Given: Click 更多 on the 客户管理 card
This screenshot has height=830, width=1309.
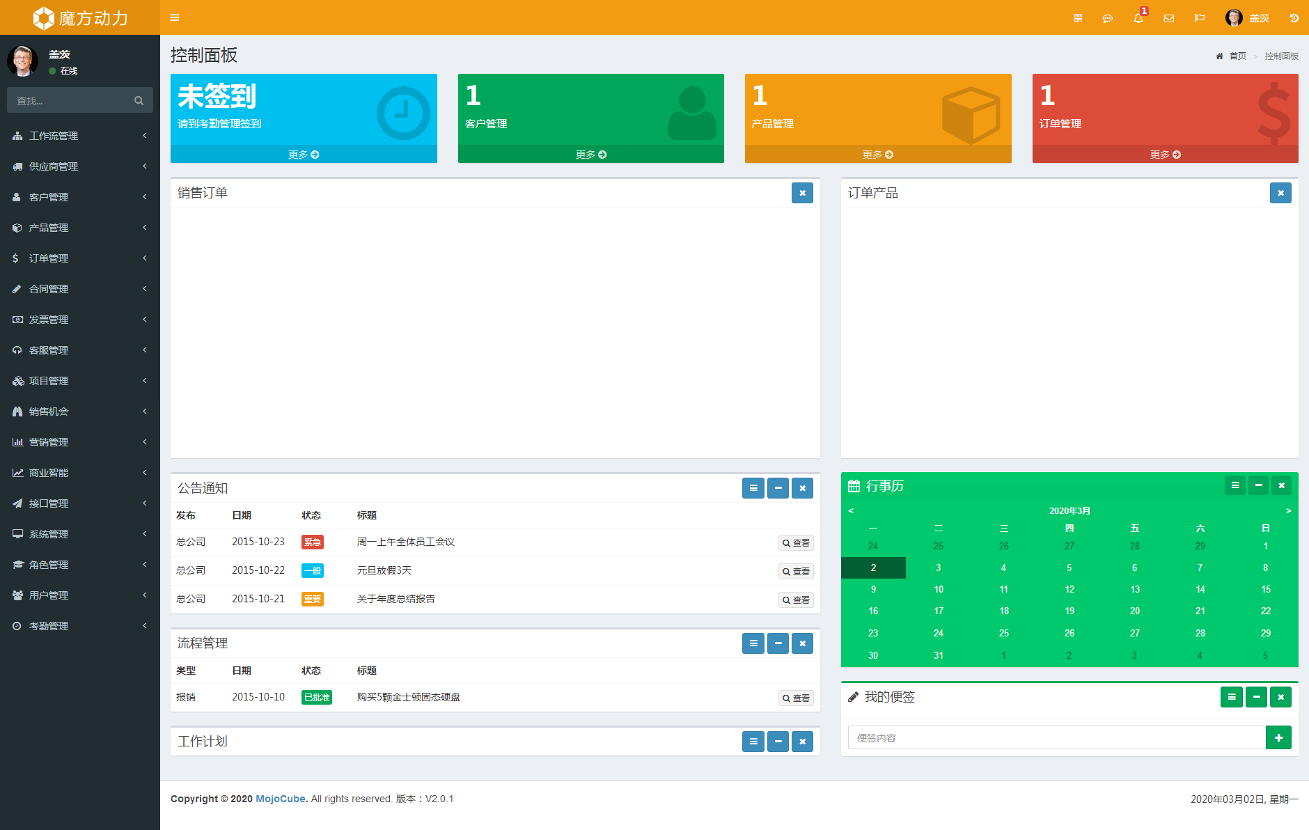Looking at the screenshot, I should click(x=591, y=155).
